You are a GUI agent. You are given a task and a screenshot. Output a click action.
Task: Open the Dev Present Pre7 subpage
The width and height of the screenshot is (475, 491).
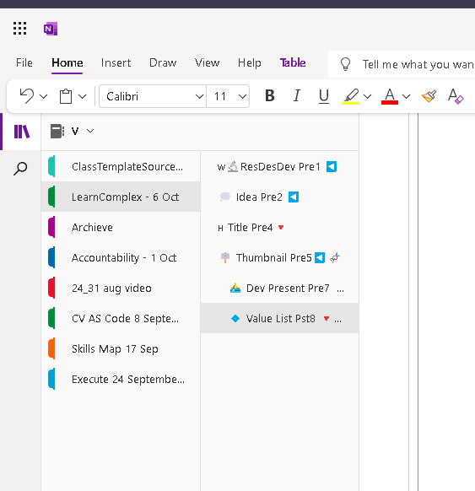tap(279, 288)
